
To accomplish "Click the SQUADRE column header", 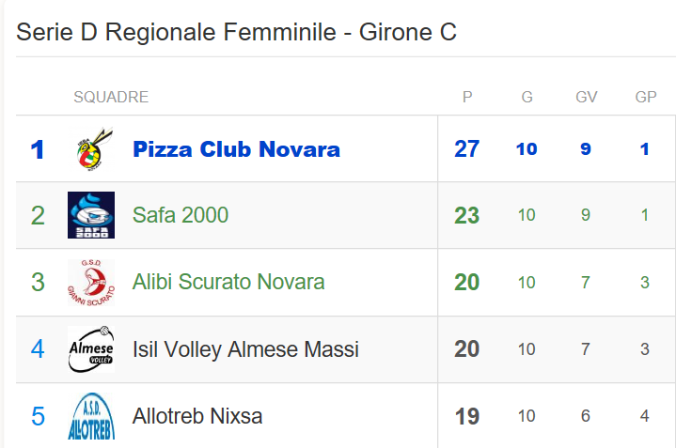I will 111,97.
